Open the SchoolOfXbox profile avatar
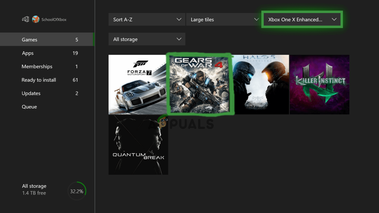The image size is (379, 213). [x=36, y=19]
